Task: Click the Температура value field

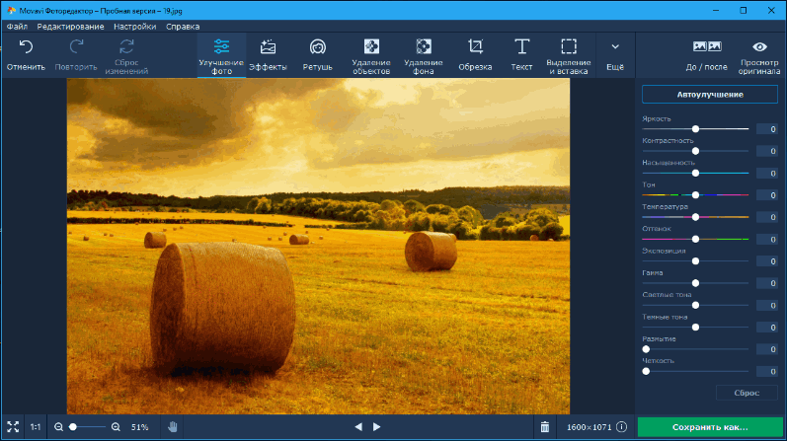Action: 767,217
